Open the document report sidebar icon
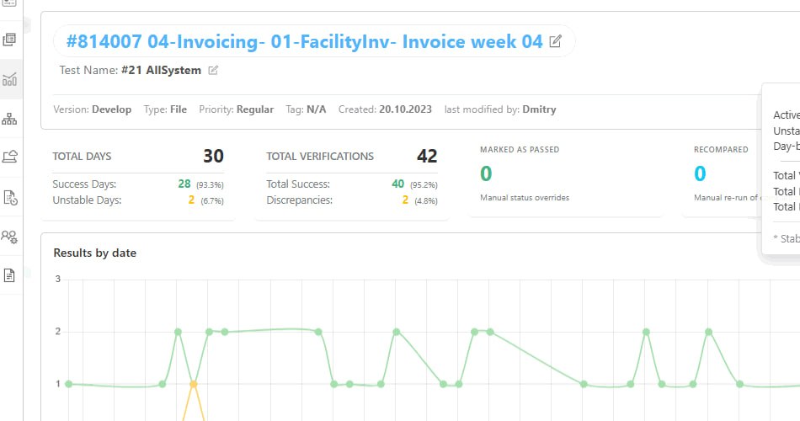 point(10,275)
